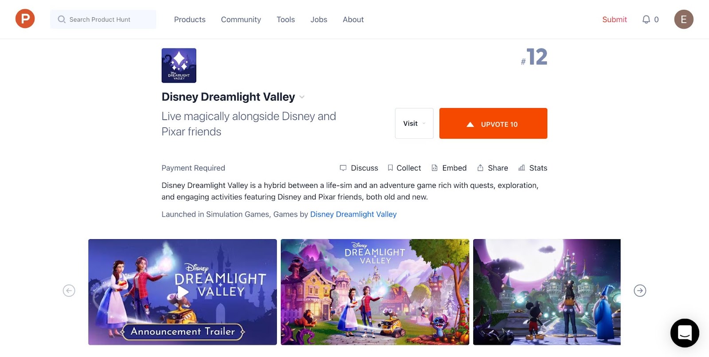
Task: Open the notifications bell icon
Action: [646, 19]
